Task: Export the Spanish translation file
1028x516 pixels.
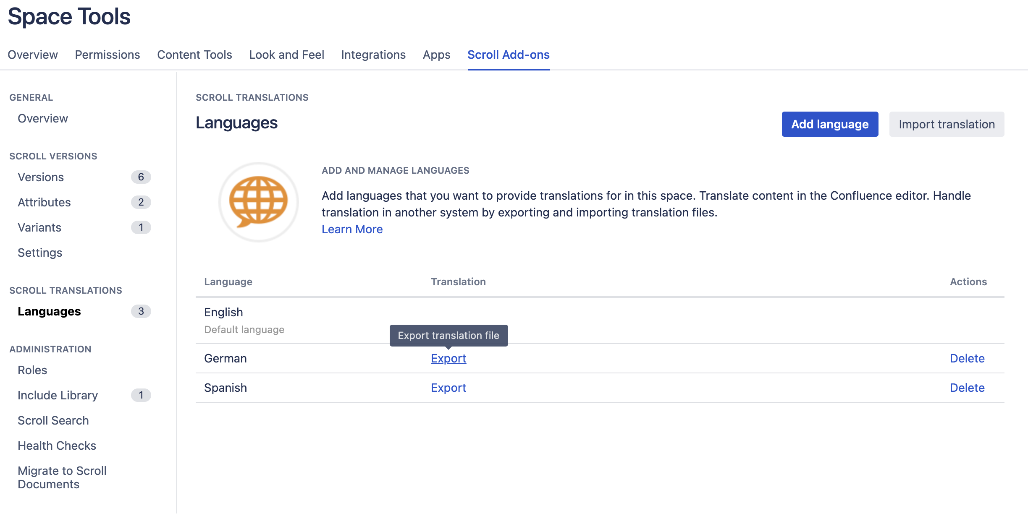Action: point(448,388)
